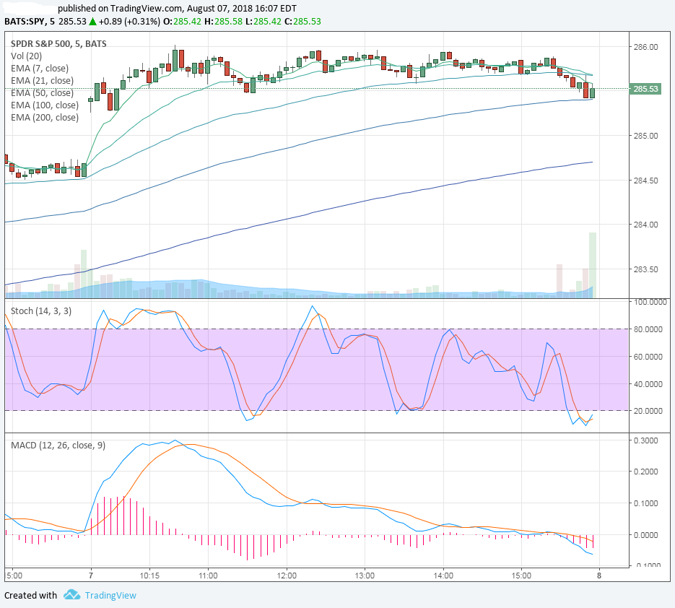Click the 0.1000 MACD axis label

(x=646, y=503)
